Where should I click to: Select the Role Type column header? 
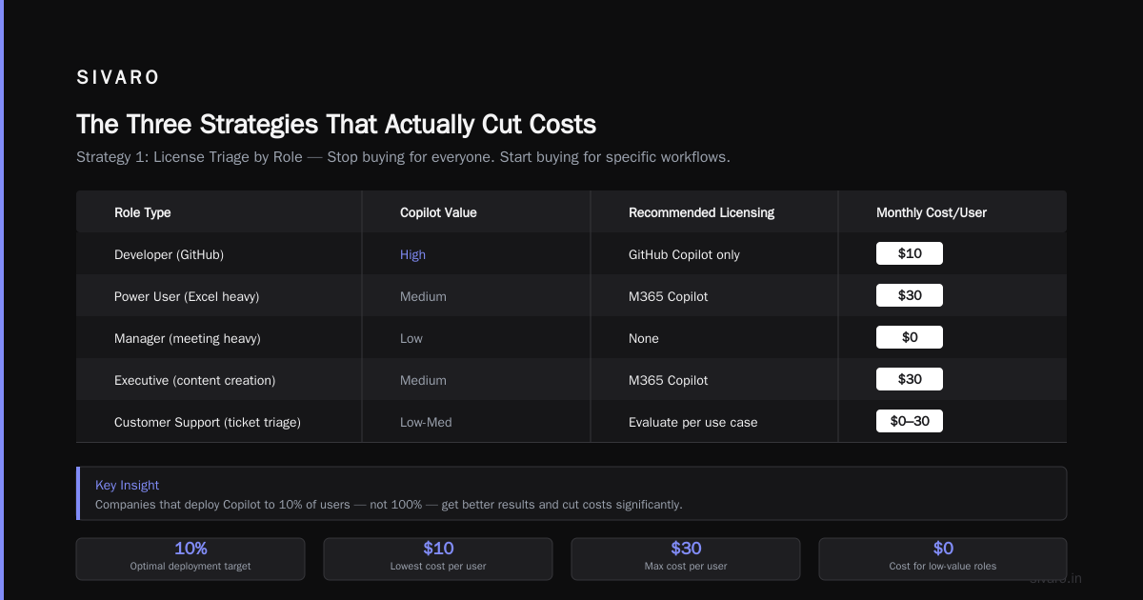pos(143,212)
